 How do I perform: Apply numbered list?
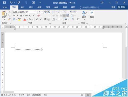(59, 12)
